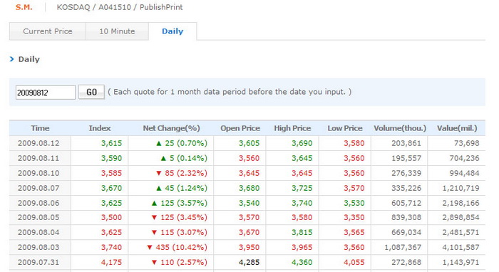Switch to the 10 Minute tab
The image size is (499, 272).
point(117,31)
